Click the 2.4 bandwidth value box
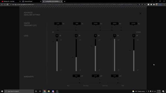The height and width of the screenshot is (93, 166). coord(95,76)
